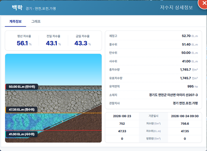
Task: Click the 50.00 EL.m 만수위 label
Action: pyautogui.click(x=22, y=87)
